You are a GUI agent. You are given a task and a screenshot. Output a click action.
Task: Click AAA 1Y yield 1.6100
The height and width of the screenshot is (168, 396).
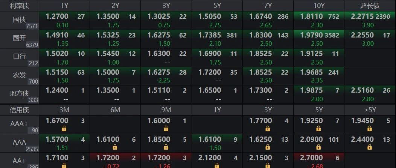pos(210,139)
